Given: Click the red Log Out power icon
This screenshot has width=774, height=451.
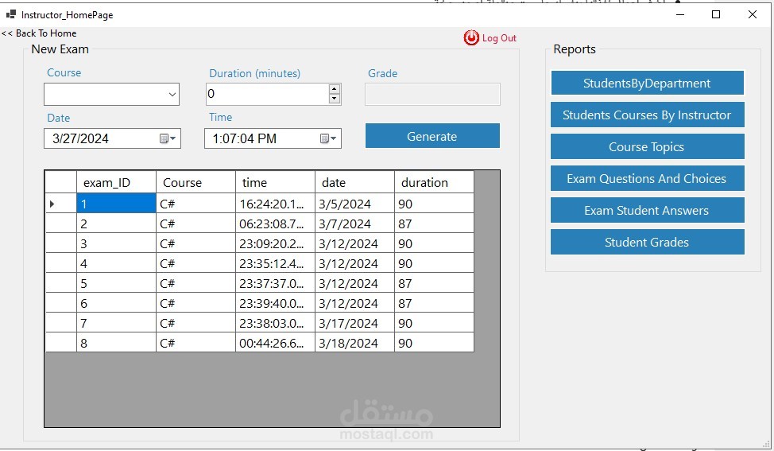Looking at the screenshot, I should pos(471,37).
